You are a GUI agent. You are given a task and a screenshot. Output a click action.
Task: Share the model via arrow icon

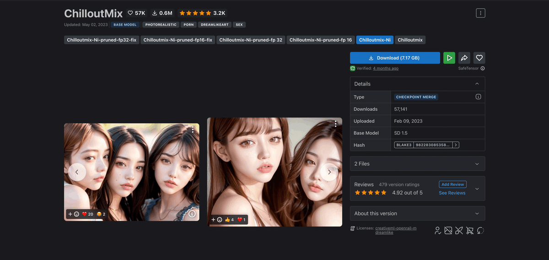[x=464, y=58]
